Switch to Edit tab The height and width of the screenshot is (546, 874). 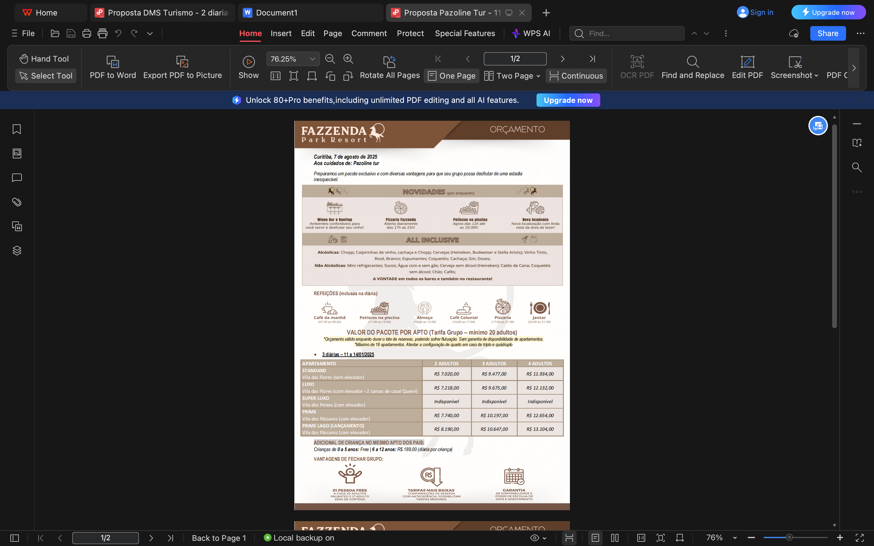[x=308, y=34]
